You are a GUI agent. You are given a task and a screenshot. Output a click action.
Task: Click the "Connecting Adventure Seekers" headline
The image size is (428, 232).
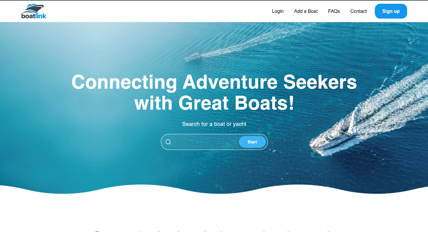point(214,82)
